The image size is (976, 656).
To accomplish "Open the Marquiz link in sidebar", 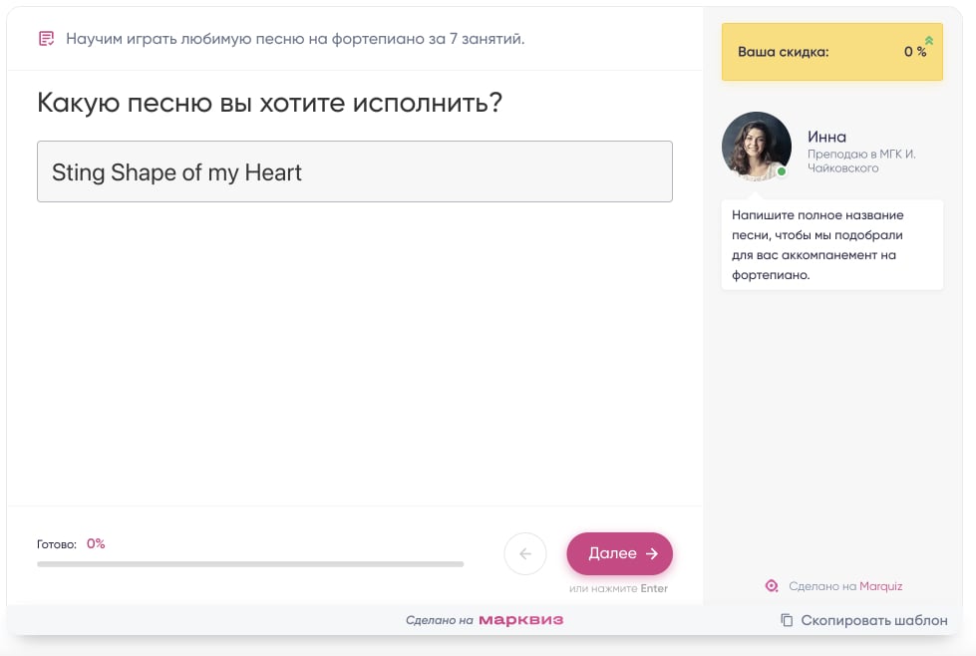I will pyautogui.click(x=880, y=586).
